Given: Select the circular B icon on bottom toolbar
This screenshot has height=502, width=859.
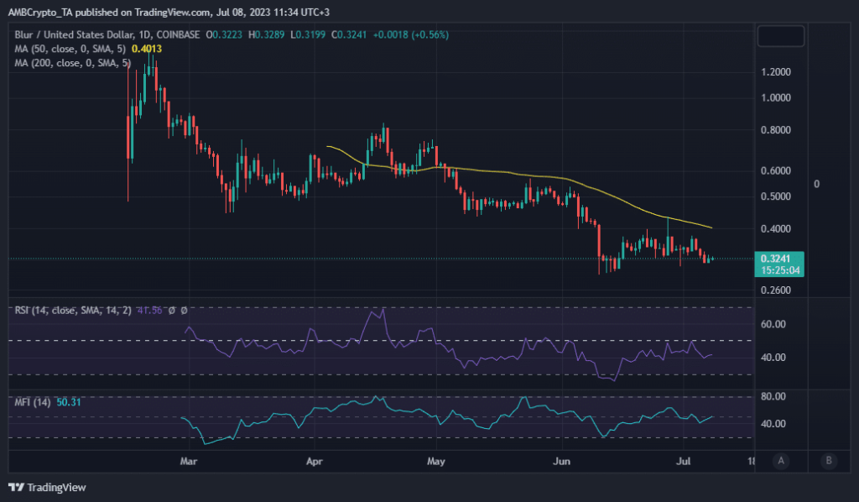Looking at the screenshot, I should click(x=829, y=462).
